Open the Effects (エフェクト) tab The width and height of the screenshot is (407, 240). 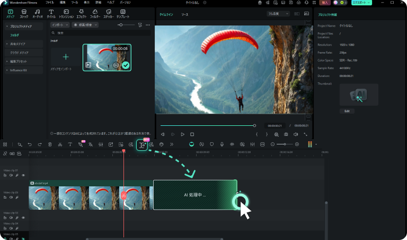coord(81,13)
